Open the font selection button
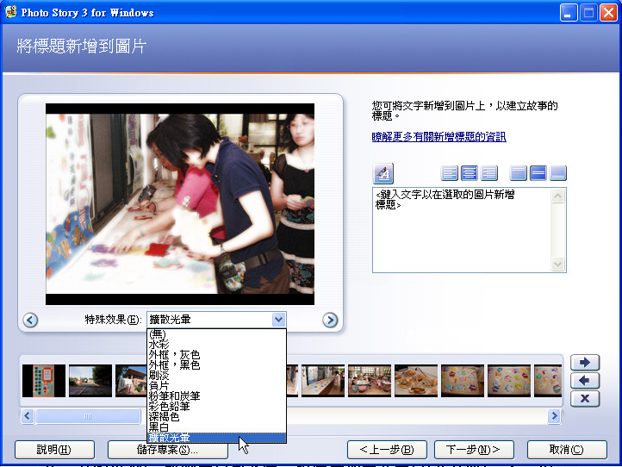The height and width of the screenshot is (467, 622). coord(383,173)
